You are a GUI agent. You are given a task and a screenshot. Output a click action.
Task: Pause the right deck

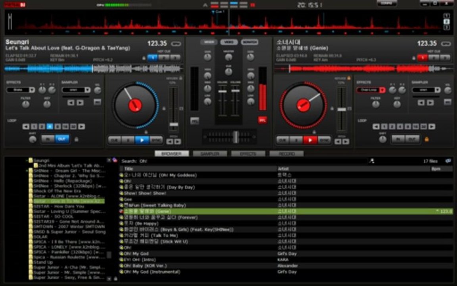(296, 140)
